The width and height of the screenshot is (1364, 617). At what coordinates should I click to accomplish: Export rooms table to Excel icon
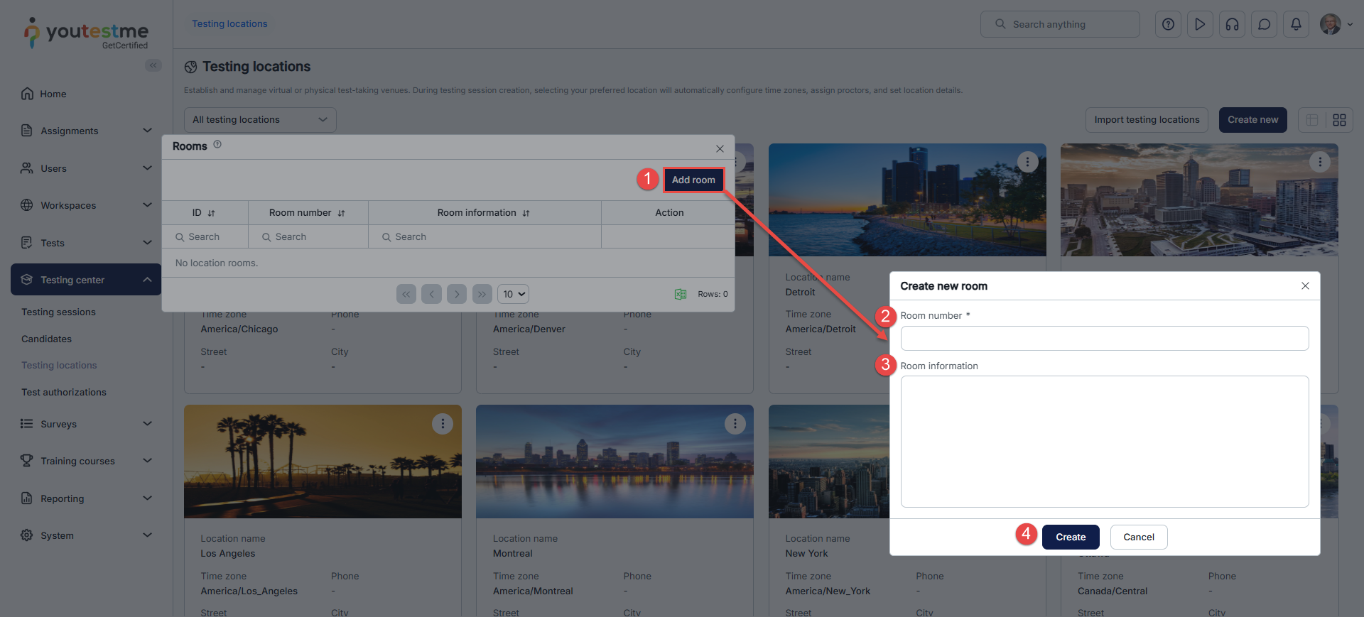[680, 294]
